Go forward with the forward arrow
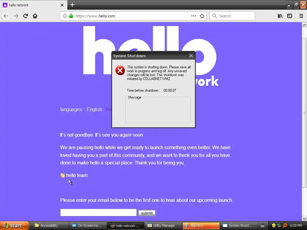This screenshot has height=230, width=307. tap(16, 16)
